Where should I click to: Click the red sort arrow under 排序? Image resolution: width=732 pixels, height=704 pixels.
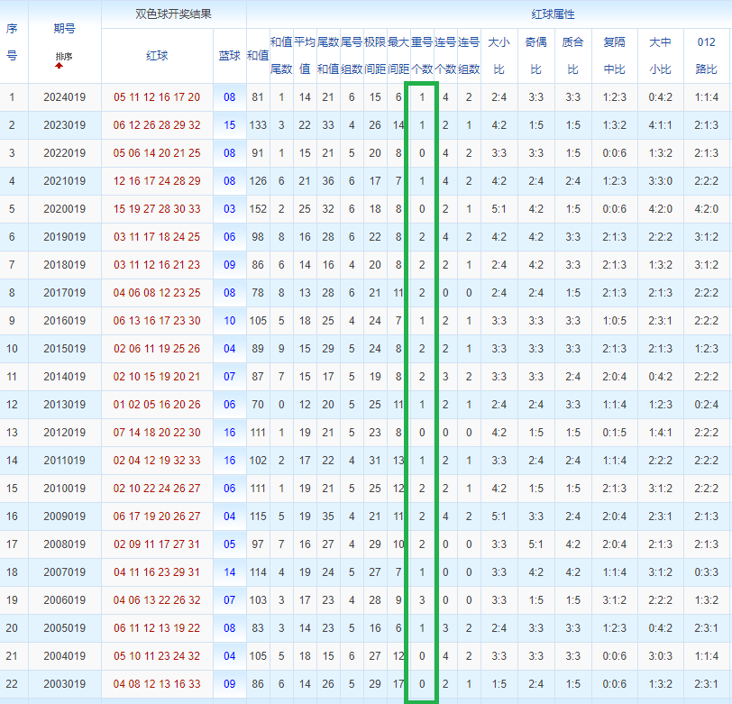pyautogui.click(x=59, y=66)
